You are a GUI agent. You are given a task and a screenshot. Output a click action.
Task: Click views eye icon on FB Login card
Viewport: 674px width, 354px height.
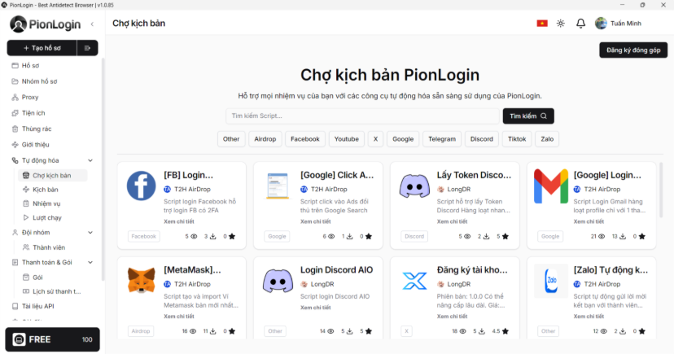(x=194, y=236)
